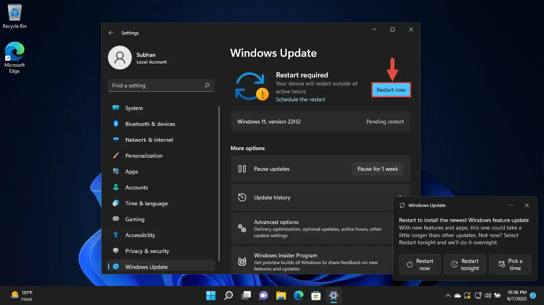This screenshot has width=544, height=305.
Task: Go back using the Settings back arrow
Action: pyautogui.click(x=111, y=33)
